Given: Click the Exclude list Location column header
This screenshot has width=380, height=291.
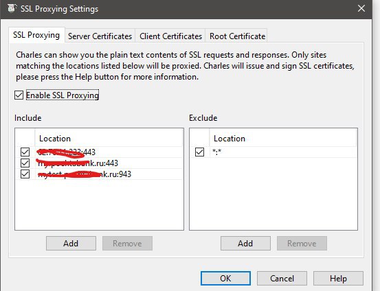Looking at the screenshot, I should click(x=283, y=138).
